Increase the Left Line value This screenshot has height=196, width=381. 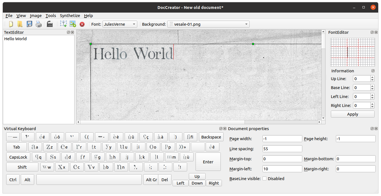coord(372,95)
